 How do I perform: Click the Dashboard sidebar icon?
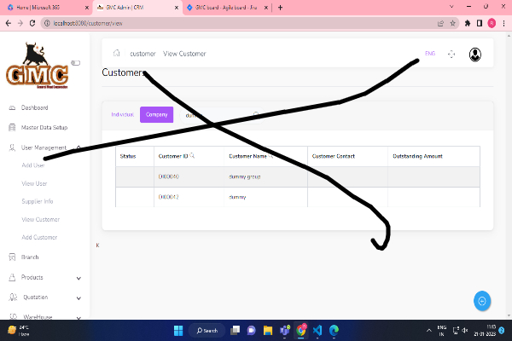point(12,108)
